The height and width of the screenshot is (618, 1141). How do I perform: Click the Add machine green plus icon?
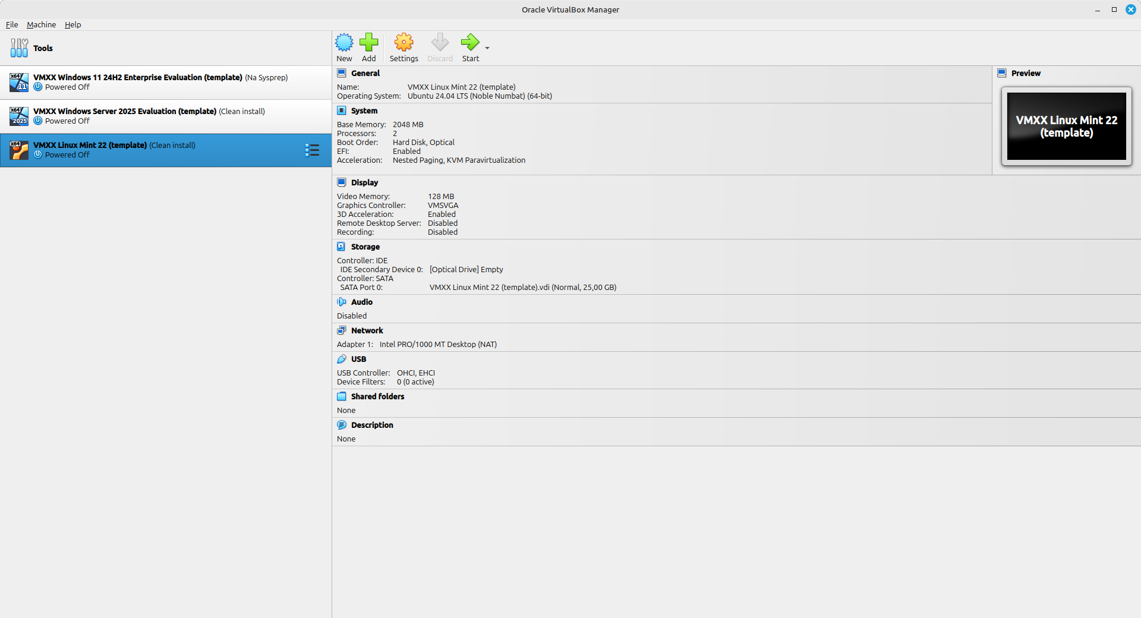(x=368, y=43)
